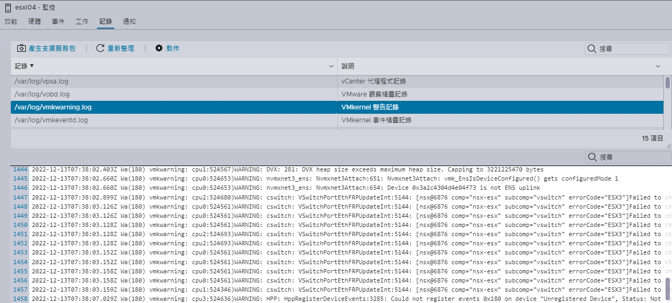Viewport: 672px width, 303px height.
Task: Open the 說明 column header dropdown chevron
Action: pyautogui.click(x=658, y=66)
